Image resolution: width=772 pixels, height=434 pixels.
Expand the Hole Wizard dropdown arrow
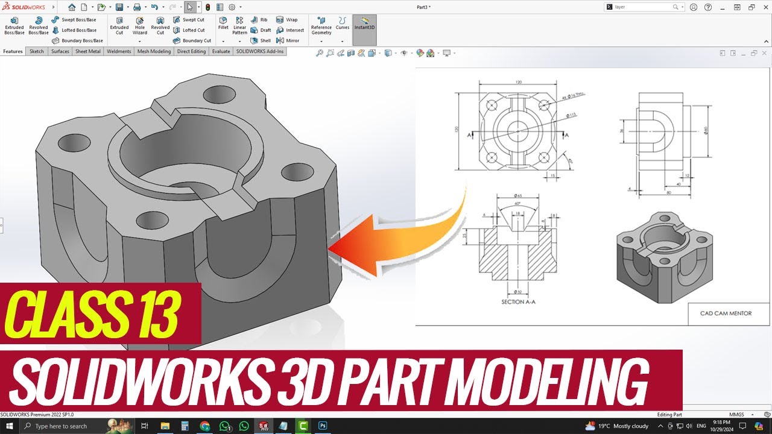click(x=140, y=41)
